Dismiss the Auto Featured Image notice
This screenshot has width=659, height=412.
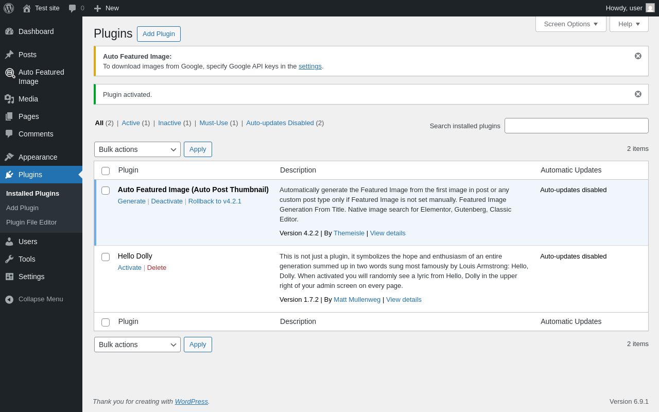tap(638, 56)
